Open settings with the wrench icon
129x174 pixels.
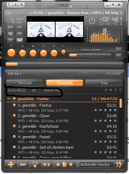pyautogui.click(x=15, y=5)
